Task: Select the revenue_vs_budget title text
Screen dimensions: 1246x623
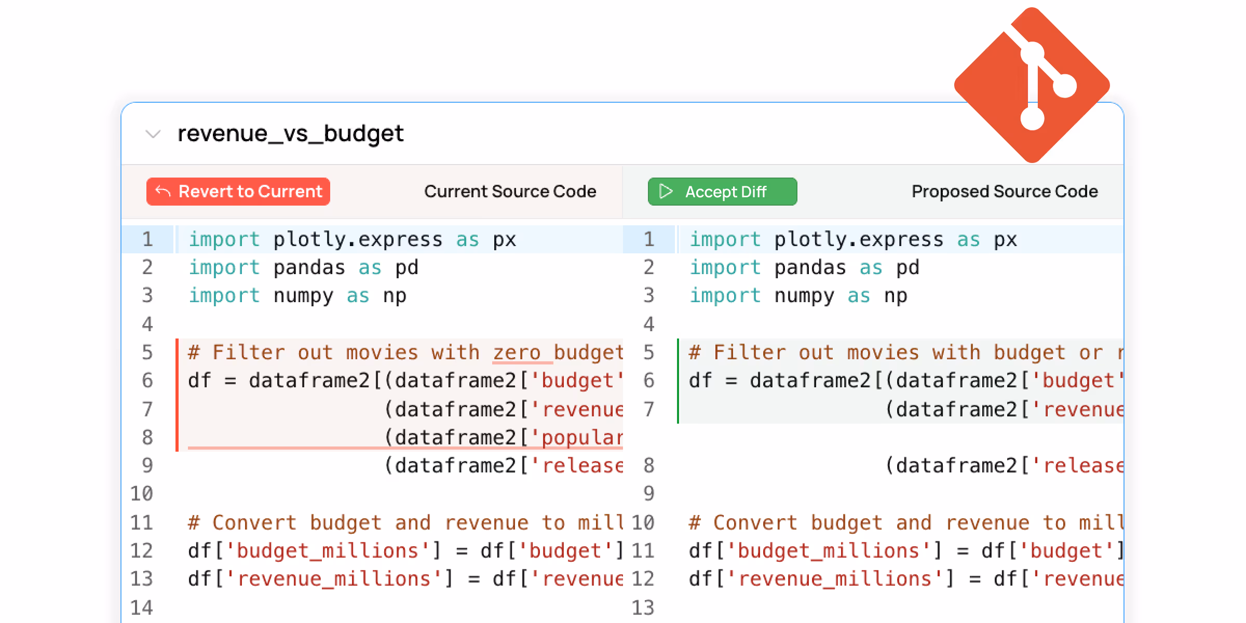Action: (290, 133)
